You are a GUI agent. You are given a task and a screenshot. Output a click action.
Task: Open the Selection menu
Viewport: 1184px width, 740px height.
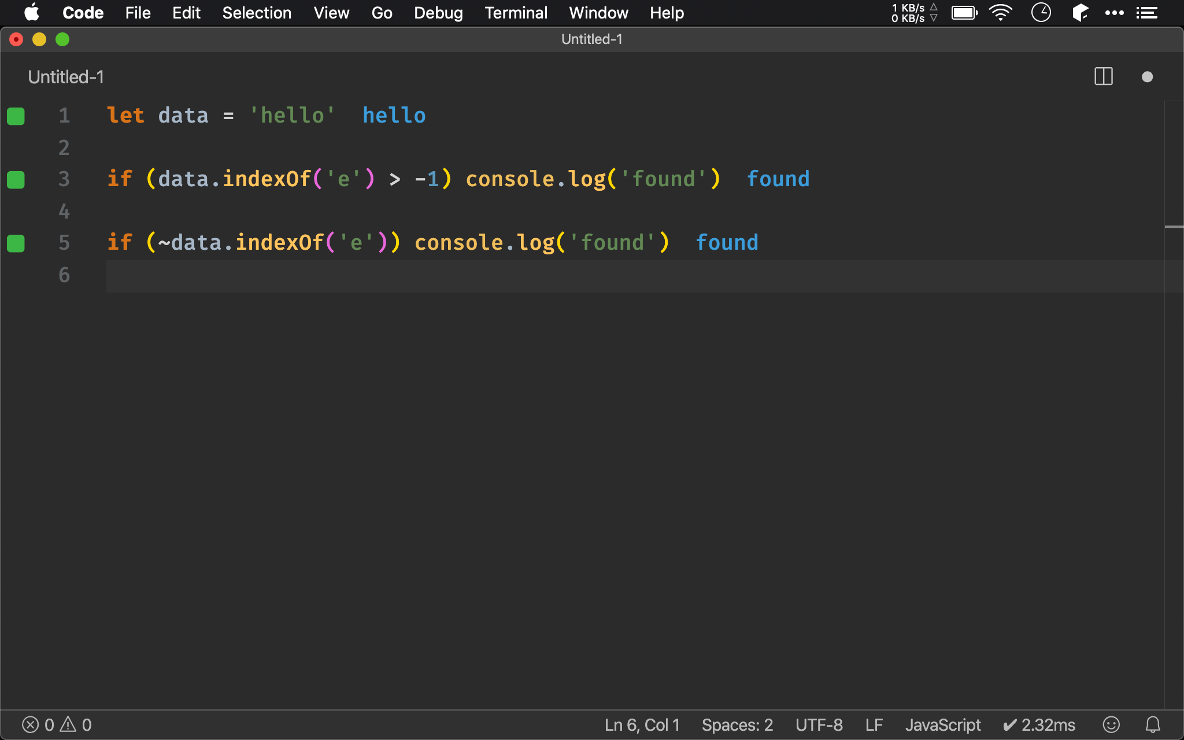(x=257, y=13)
